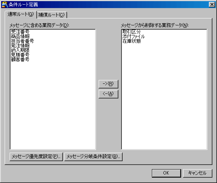
Task: Open the 補償ルート(C) tab
Action: coord(52,15)
